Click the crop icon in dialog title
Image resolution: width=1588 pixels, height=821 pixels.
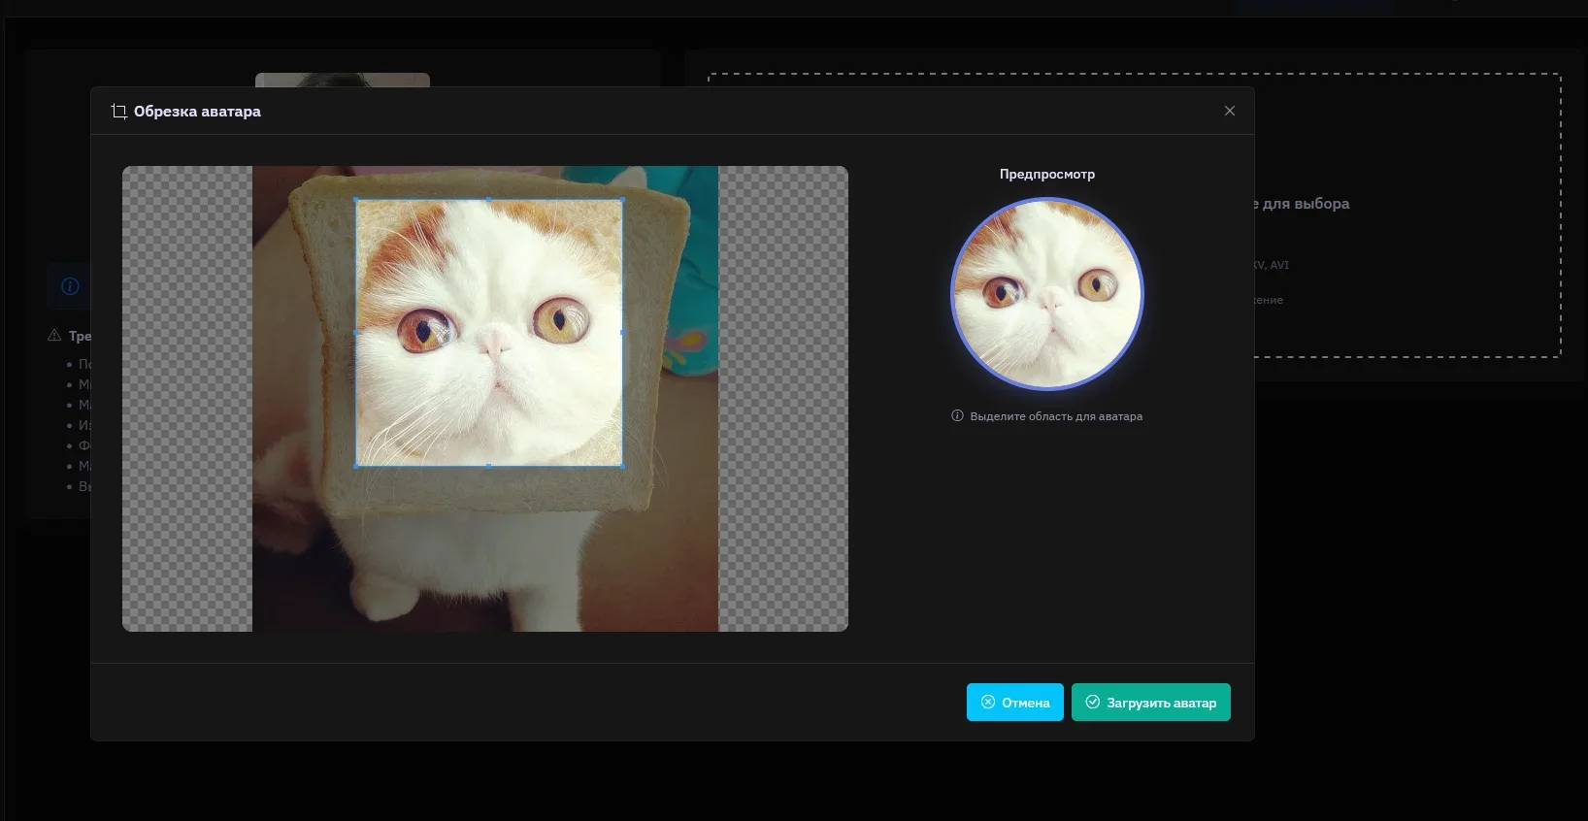[x=119, y=112]
